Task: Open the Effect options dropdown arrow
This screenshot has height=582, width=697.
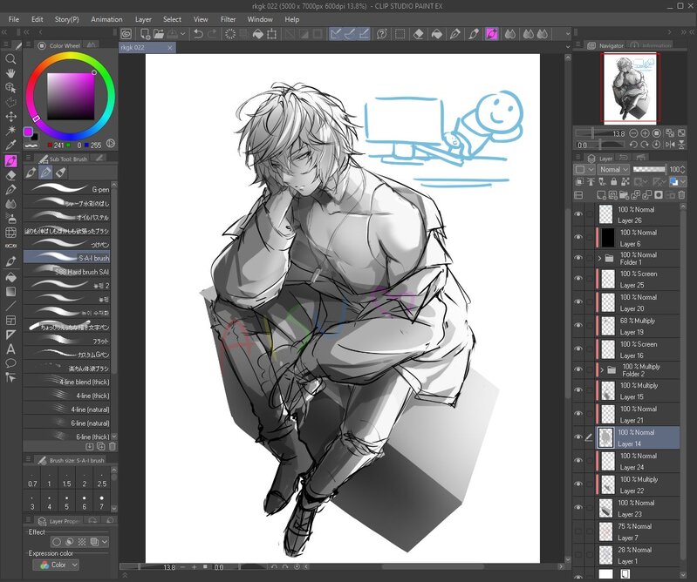Action: (105, 542)
